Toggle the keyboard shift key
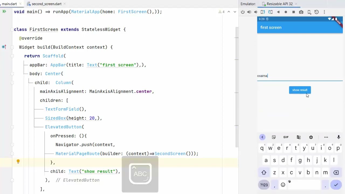 point(264,172)
